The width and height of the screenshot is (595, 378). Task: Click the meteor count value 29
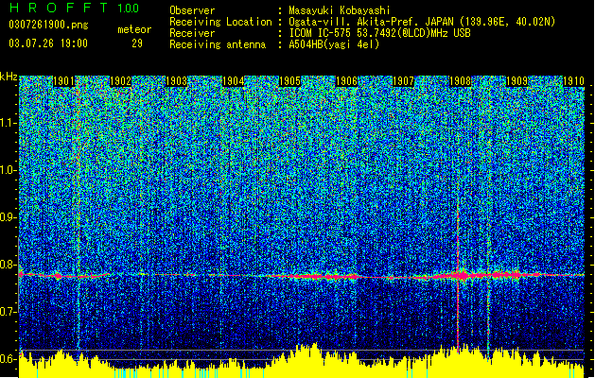tap(137, 43)
